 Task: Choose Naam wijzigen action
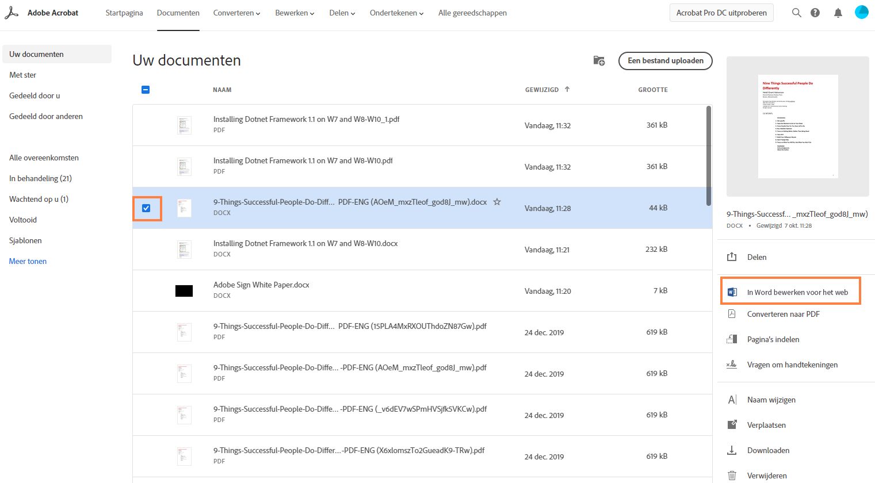coord(771,400)
